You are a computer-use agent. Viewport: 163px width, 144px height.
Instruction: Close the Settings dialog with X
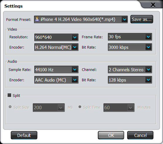pyautogui.click(x=153, y=5)
